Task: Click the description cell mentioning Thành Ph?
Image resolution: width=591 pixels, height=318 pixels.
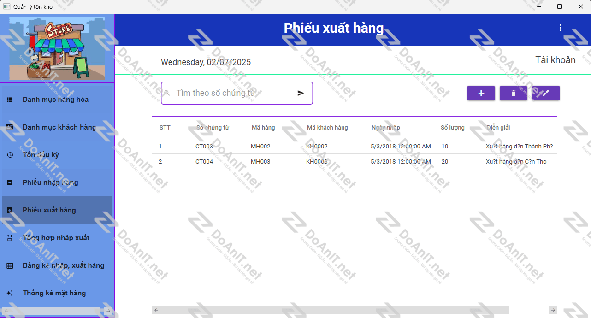Action: coord(519,147)
